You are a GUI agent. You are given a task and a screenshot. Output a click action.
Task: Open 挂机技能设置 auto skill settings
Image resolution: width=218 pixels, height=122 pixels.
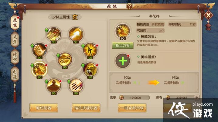click(86, 108)
